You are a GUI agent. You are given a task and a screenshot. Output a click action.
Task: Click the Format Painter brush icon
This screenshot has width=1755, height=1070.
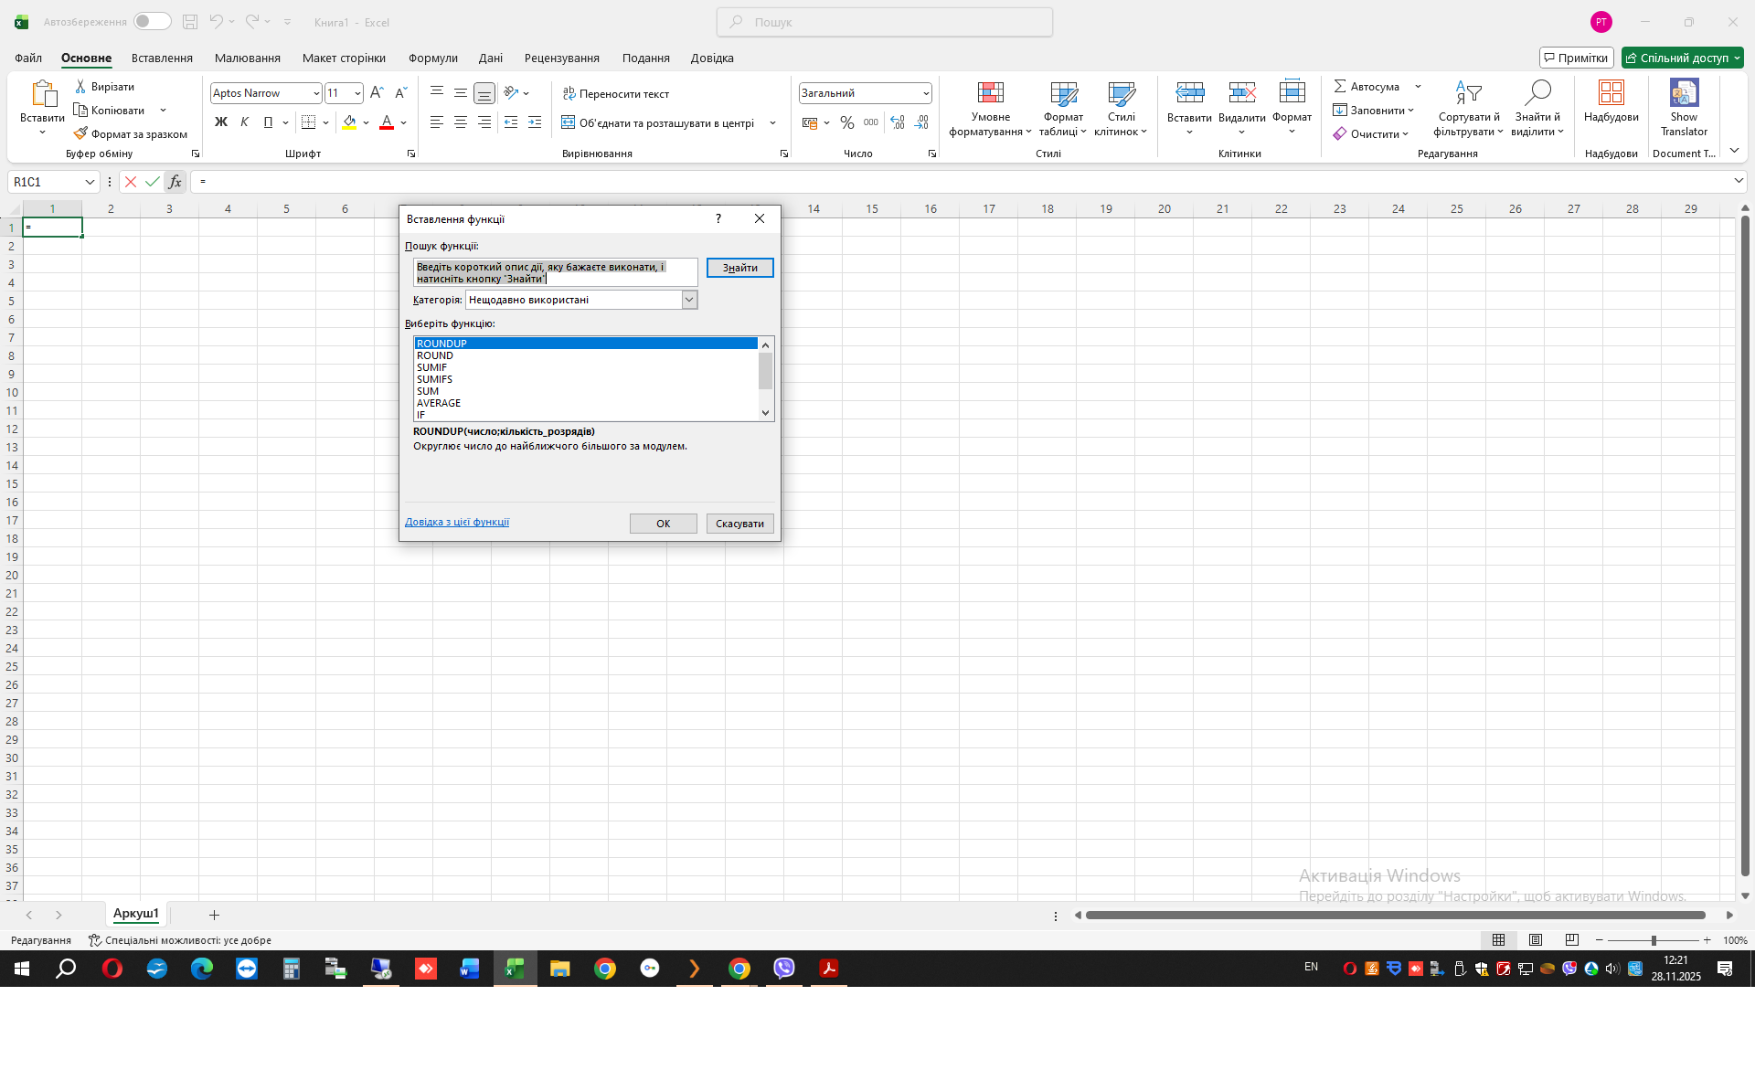[x=80, y=133]
